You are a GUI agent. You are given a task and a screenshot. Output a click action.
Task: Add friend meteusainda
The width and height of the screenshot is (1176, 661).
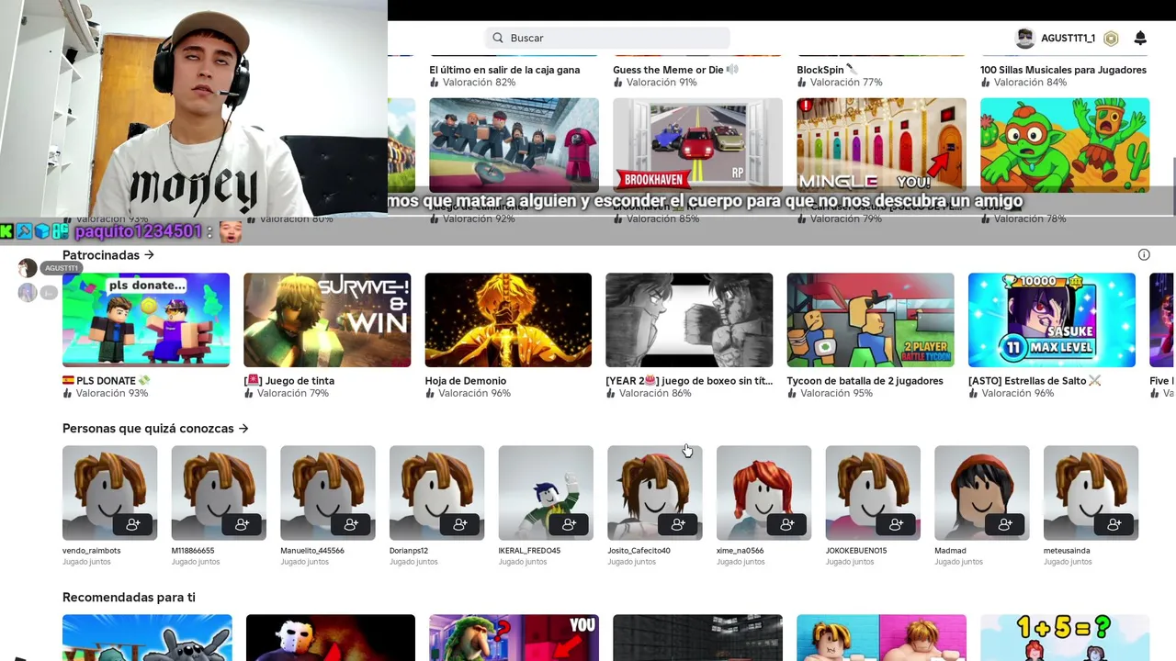pos(1114,523)
